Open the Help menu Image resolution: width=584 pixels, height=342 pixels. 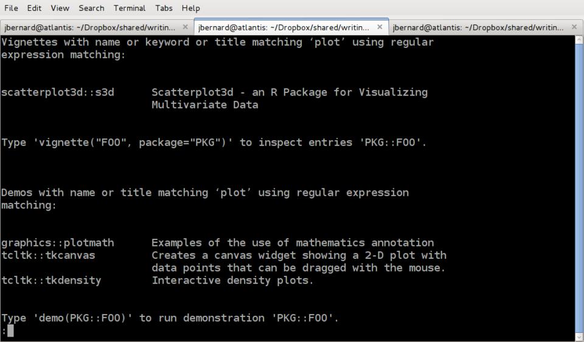[190, 8]
